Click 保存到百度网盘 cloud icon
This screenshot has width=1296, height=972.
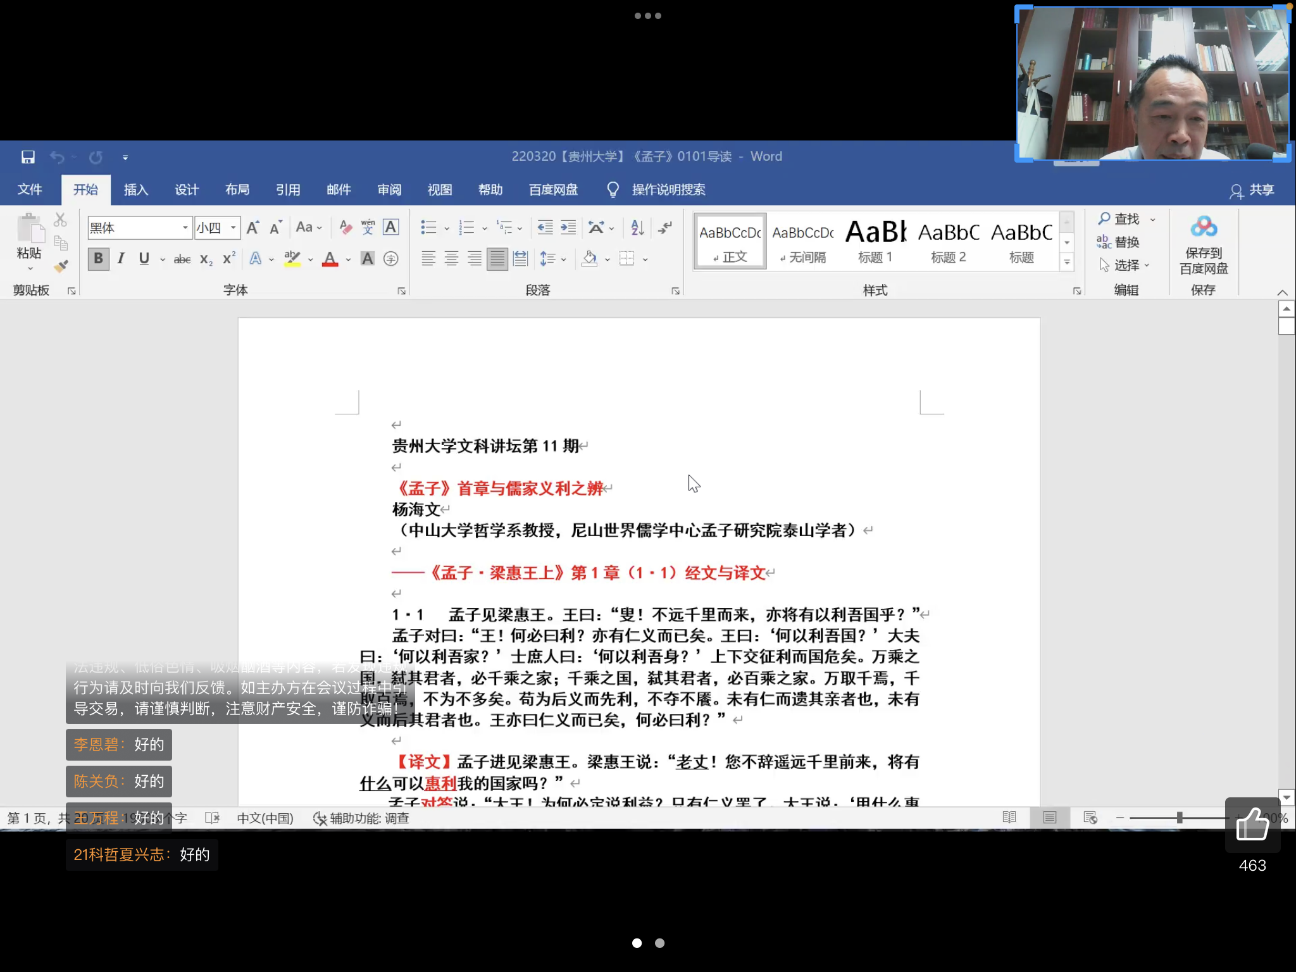[x=1204, y=245]
